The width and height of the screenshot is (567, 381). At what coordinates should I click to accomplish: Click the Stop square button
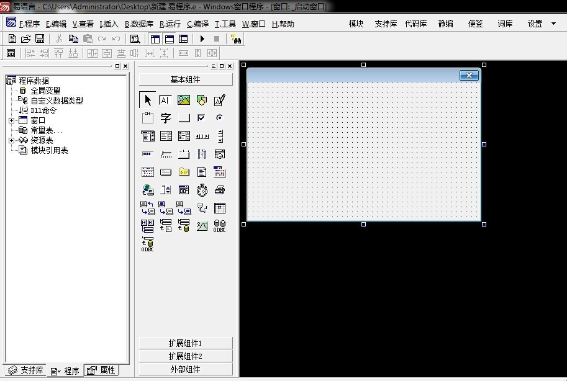point(217,38)
